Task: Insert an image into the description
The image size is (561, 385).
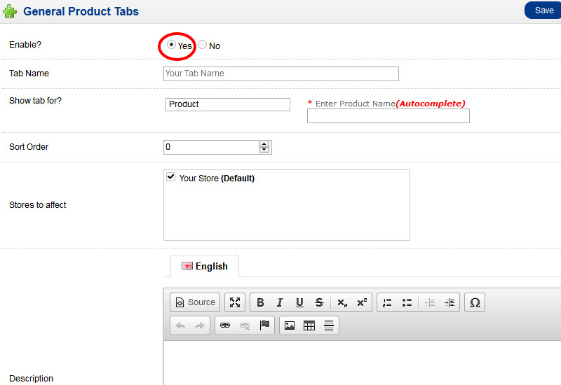Action: click(290, 325)
